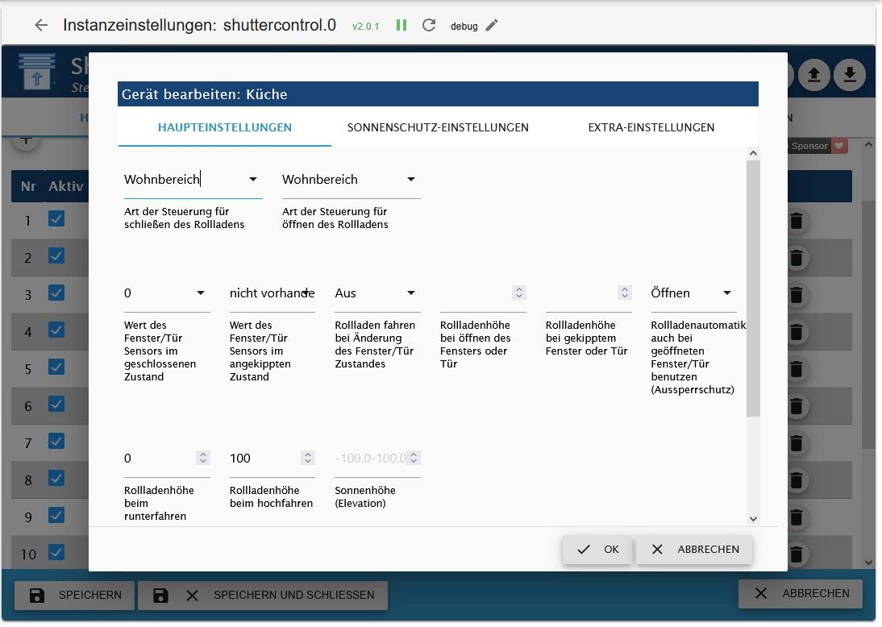882x627 pixels.
Task: Delete device row 5 trash icon
Action: pyautogui.click(x=796, y=369)
